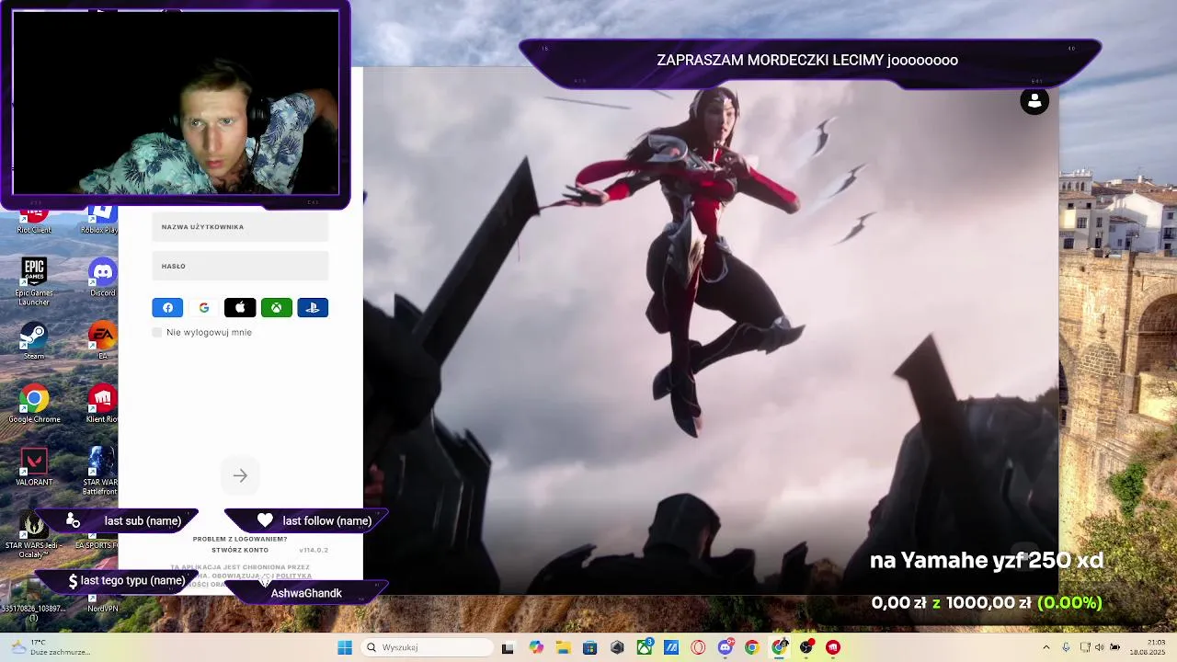Viewport: 1177px width, 662px height.
Task: Sign in with the PlayStation button
Action: pos(313,308)
